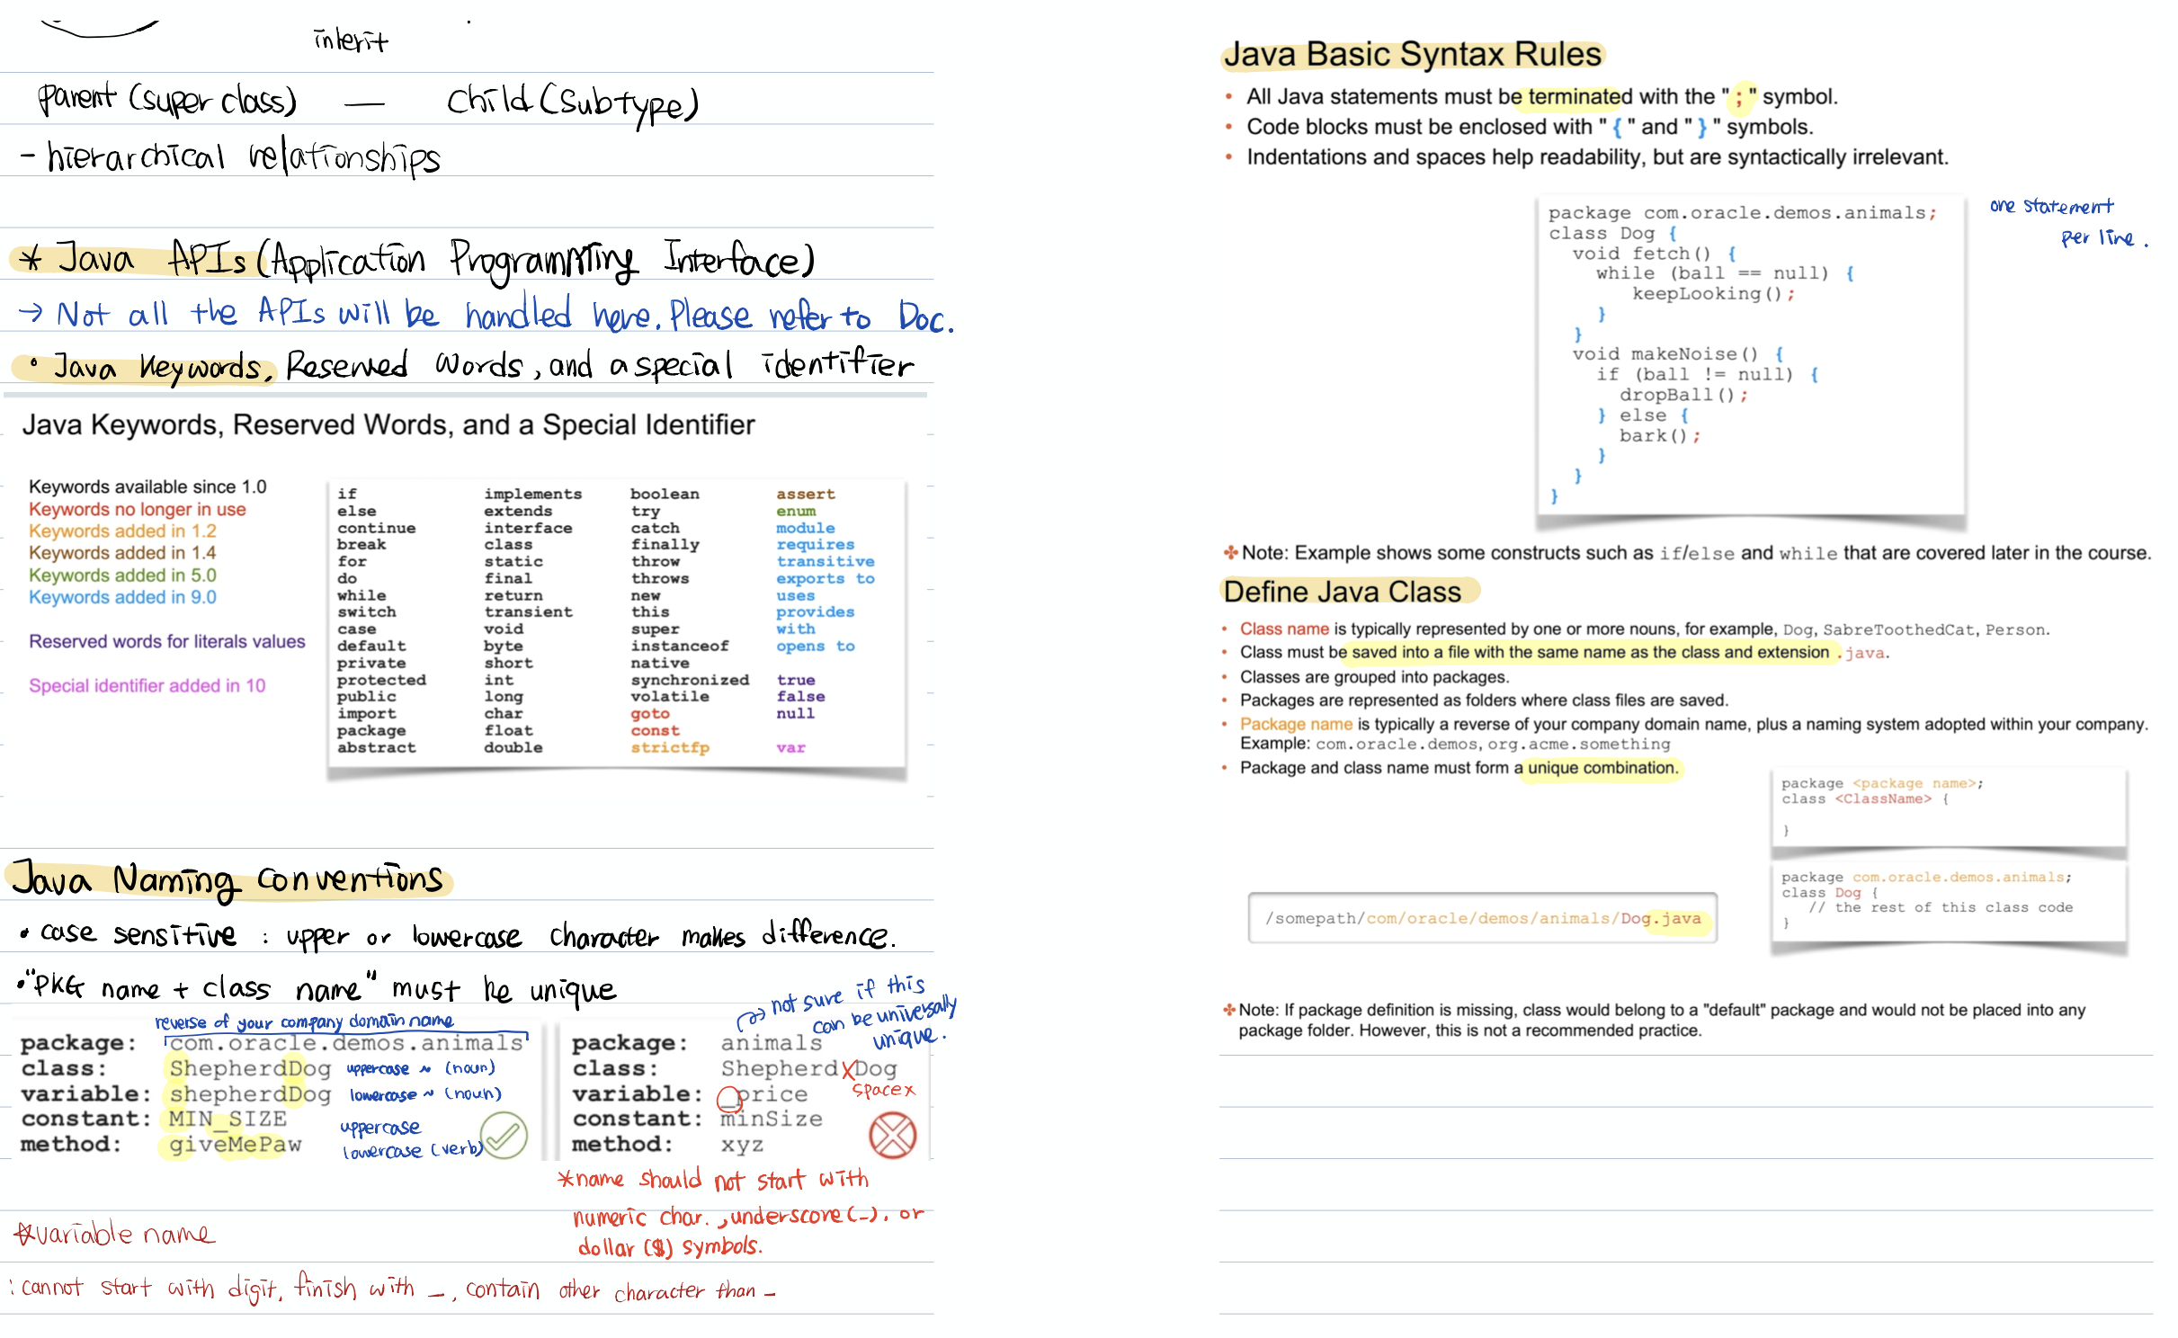Click the red X between Shepherd and Dog

848,1070
